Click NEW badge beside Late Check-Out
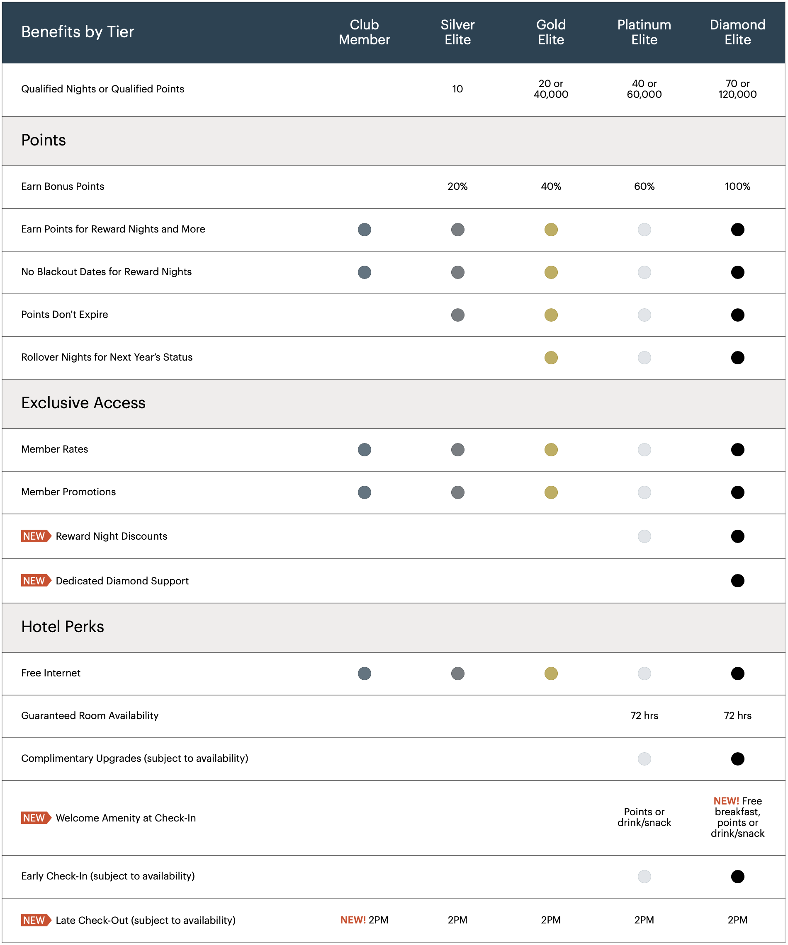 pyautogui.click(x=36, y=920)
